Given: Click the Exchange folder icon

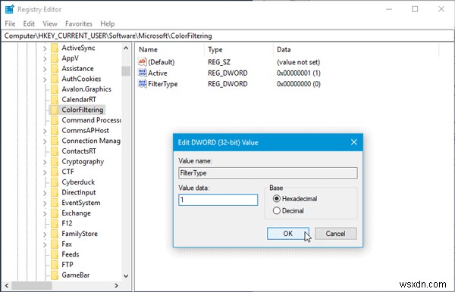Looking at the screenshot, I should point(55,213).
